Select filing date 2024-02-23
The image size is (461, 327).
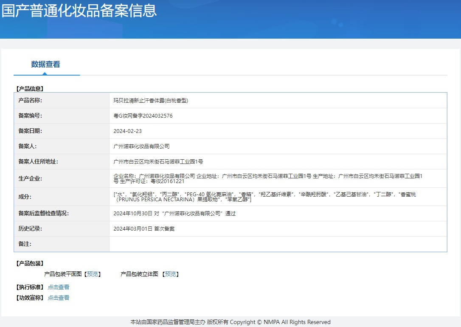point(128,131)
